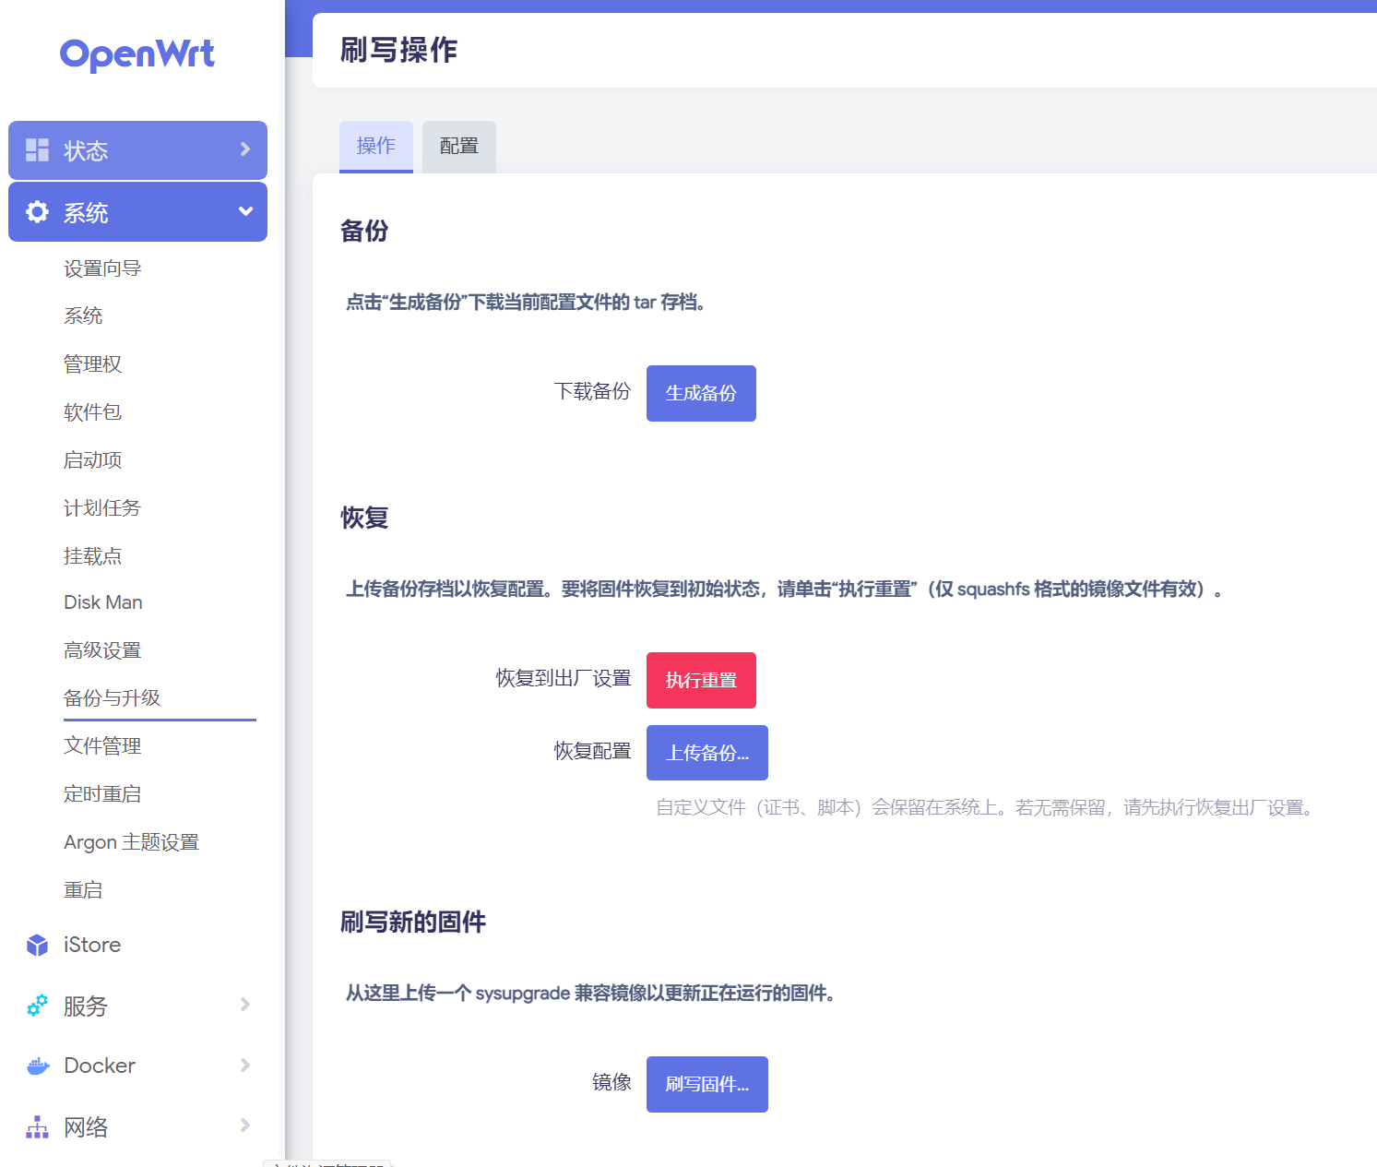Open the iStore menu entry

[x=92, y=945]
